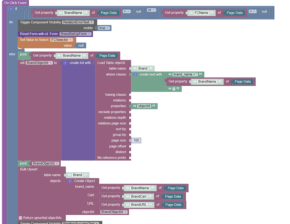The height and width of the screenshot is (224, 290).
Task: Open the equals dropdown after FCName condition
Action: pos(253,11)
